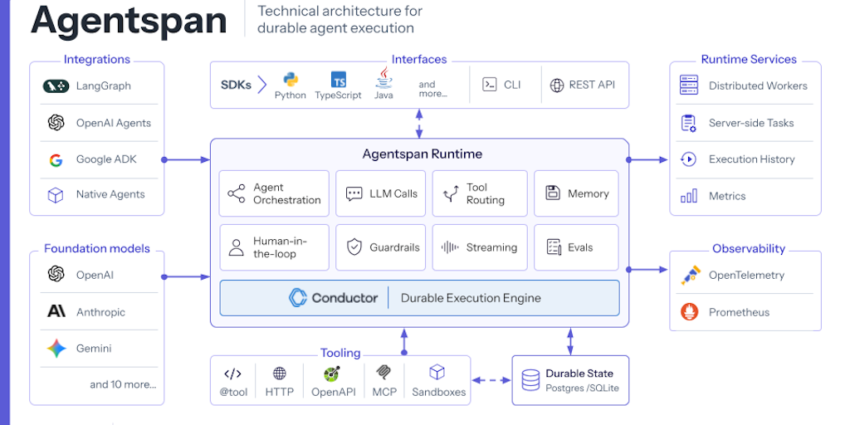Click the Agentspan title
Viewport: 850px width, 425px height.
(x=129, y=21)
